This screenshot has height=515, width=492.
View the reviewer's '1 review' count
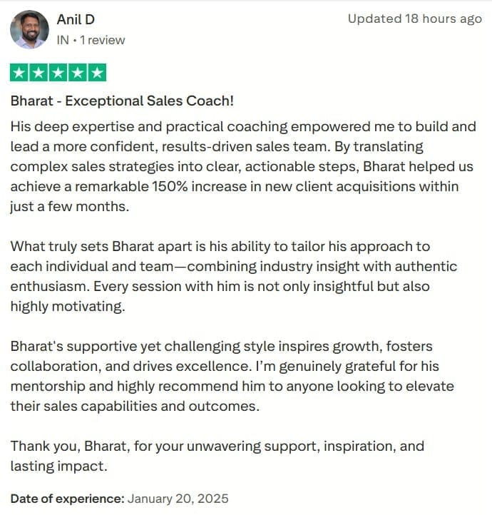(103, 40)
